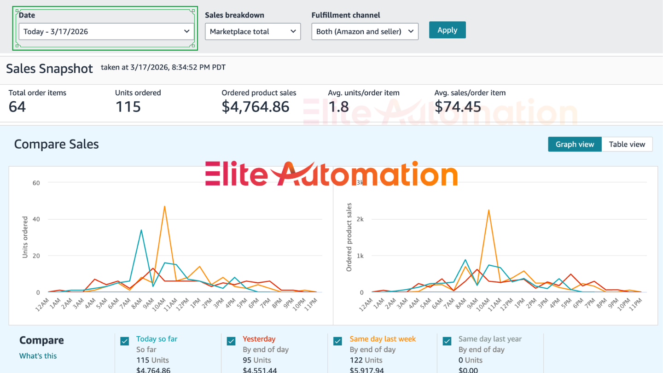Image resolution: width=663 pixels, height=373 pixels.
Task: Click the Avg. units/order item value 1.8
Action: (338, 107)
